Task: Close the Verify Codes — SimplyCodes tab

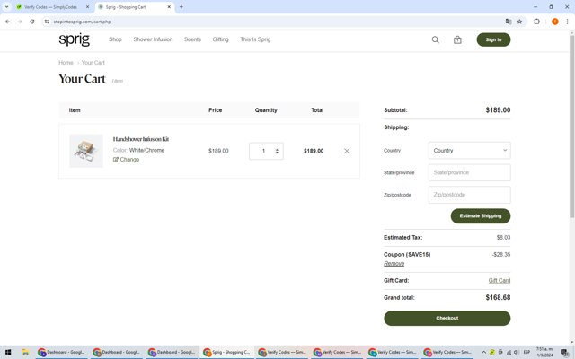Action: [87, 7]
